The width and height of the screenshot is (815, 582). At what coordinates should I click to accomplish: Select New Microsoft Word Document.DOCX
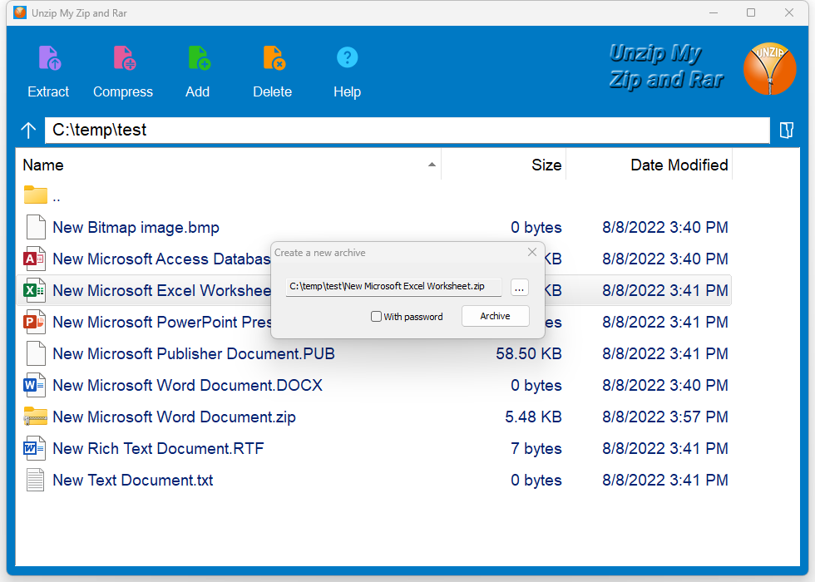[x=188, y=386]
